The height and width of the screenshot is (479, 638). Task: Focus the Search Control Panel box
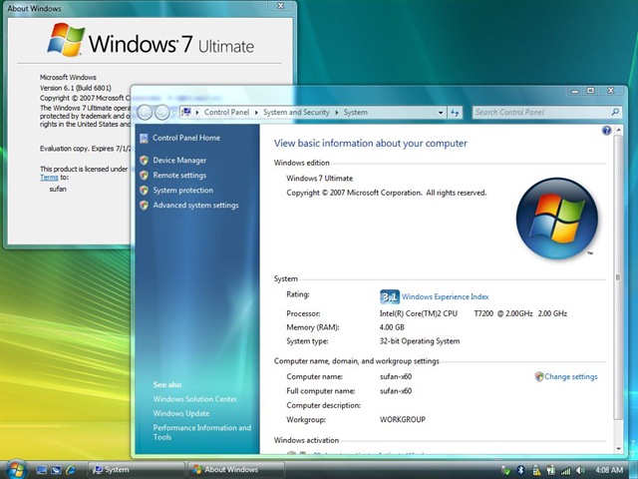(547, 112)
